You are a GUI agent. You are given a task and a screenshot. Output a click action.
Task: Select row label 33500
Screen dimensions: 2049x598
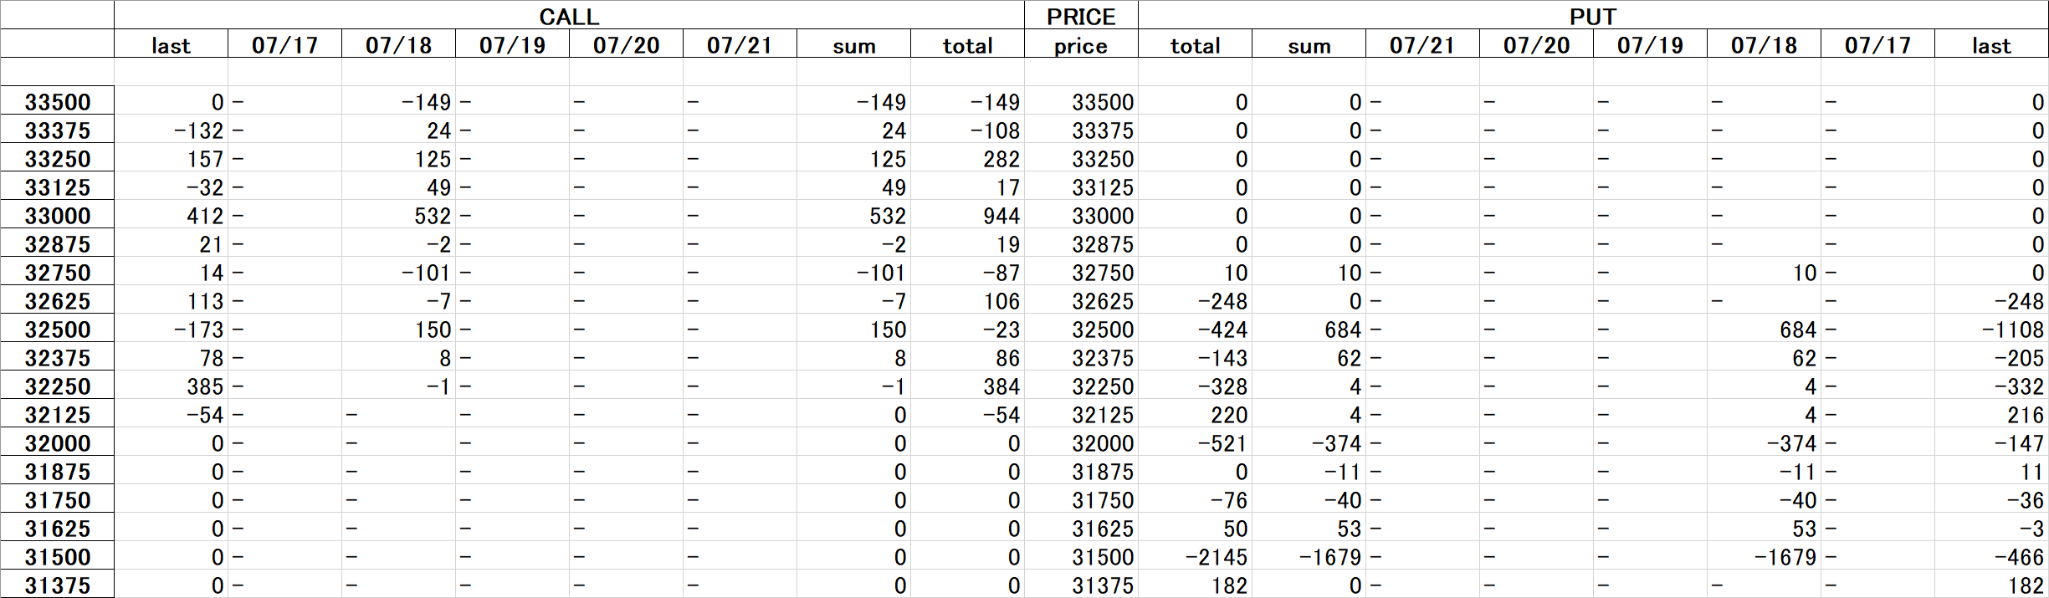click(57, 101)
